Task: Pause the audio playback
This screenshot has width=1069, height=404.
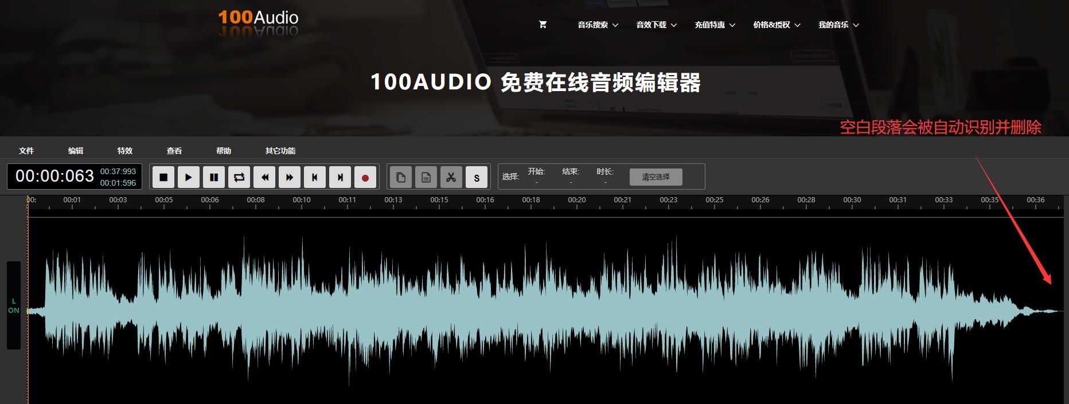Action: 214,177
